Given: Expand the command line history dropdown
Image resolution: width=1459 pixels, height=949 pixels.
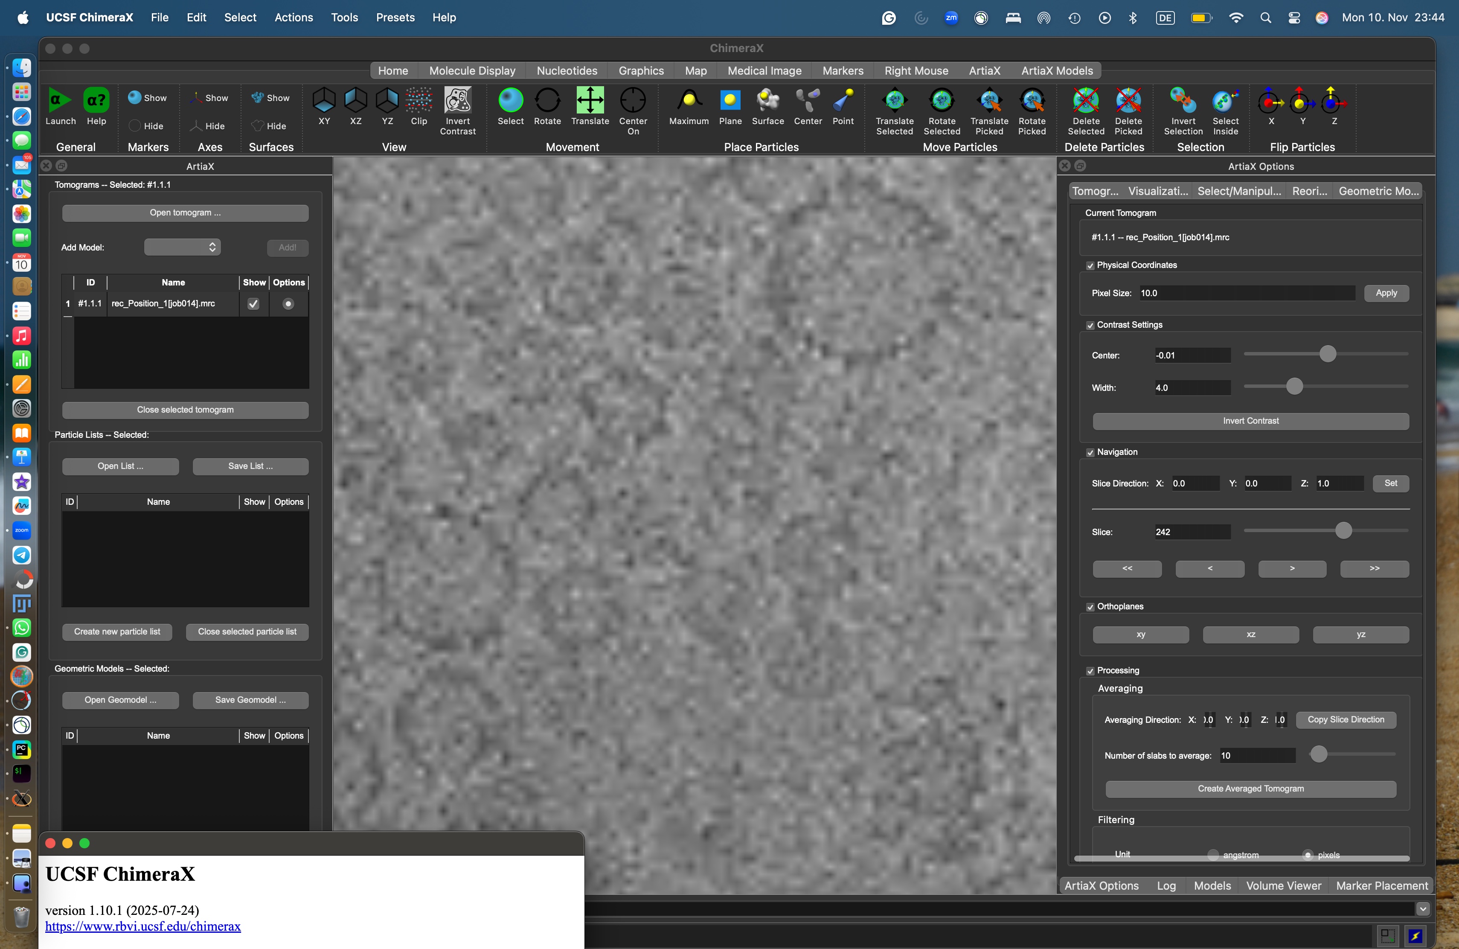Looking at the screenshot, I should 1423,908.
